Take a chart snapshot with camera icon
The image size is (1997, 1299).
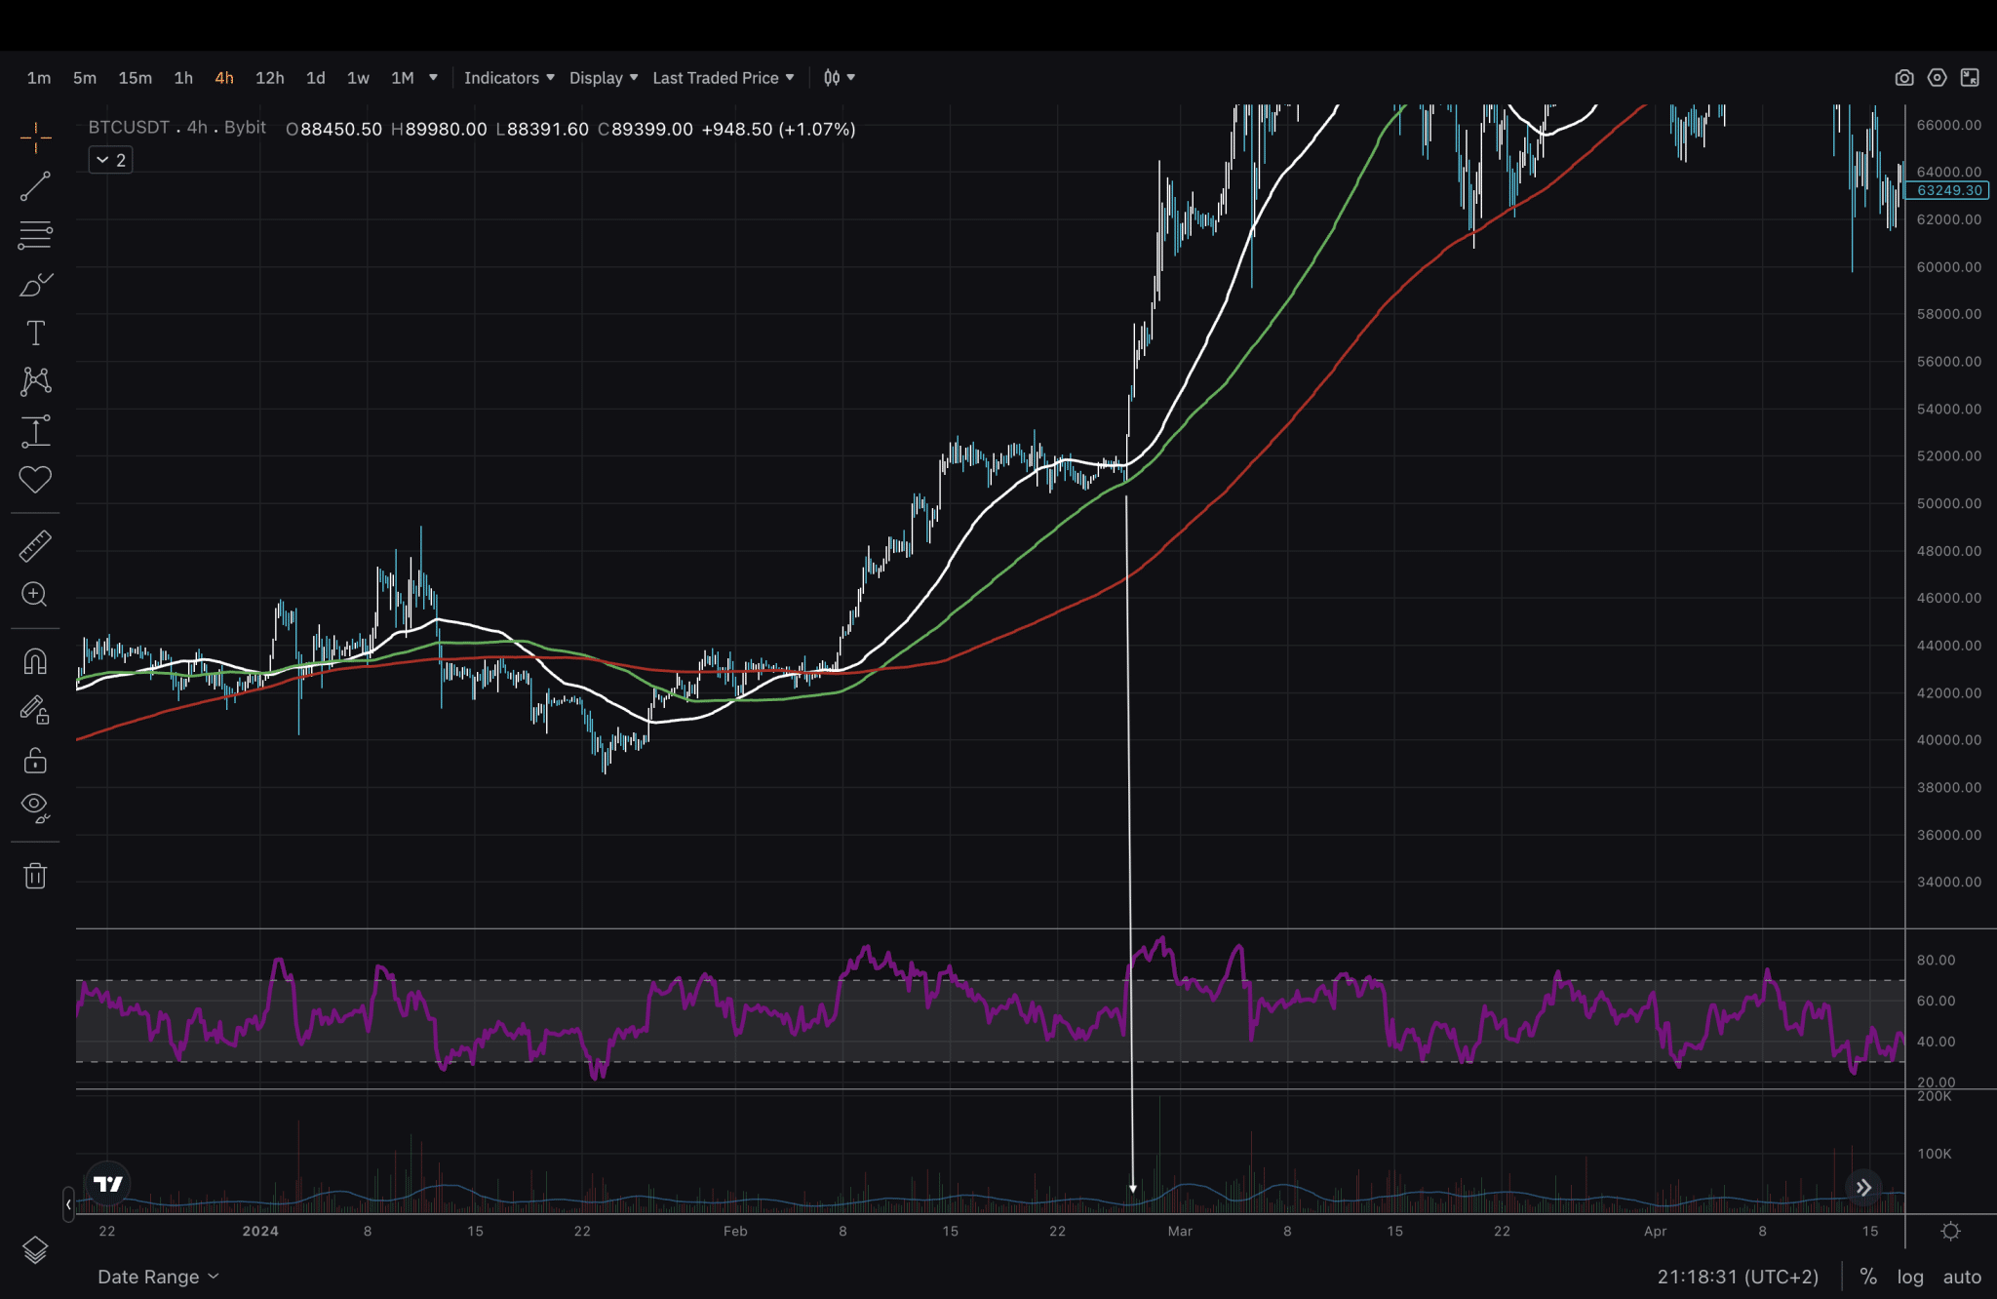[x=1903, y=78]
